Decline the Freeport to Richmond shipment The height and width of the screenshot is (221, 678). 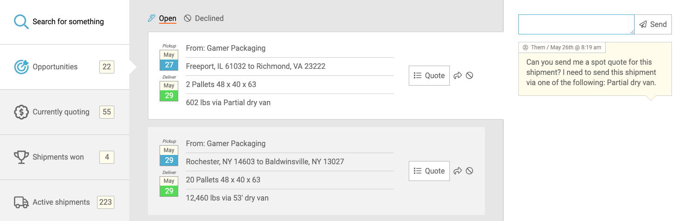(469, 75)
